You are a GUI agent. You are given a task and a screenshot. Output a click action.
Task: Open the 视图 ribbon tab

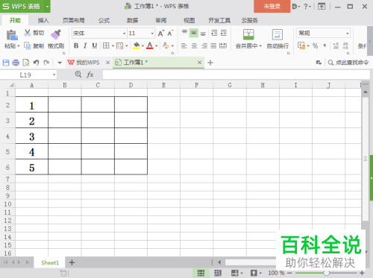pyautogui.click(x=189, y=20)
